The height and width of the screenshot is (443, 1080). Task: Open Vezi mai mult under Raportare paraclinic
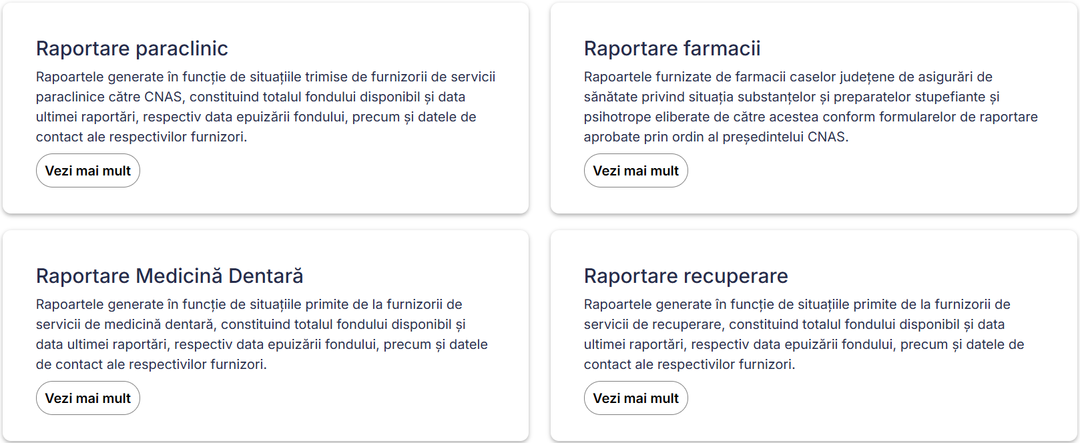coord(88,171)
